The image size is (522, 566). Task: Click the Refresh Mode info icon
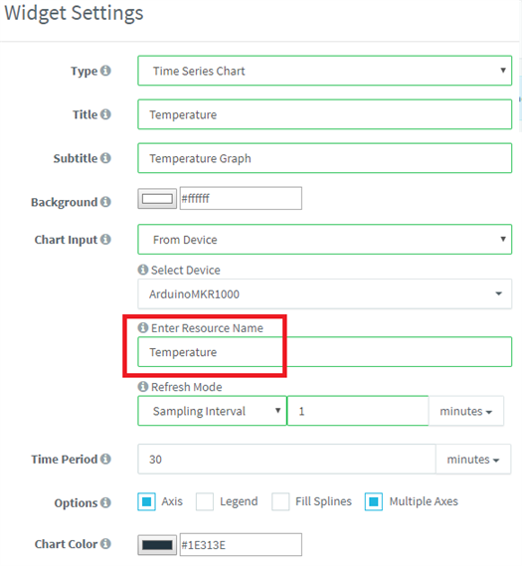(143, 386)
